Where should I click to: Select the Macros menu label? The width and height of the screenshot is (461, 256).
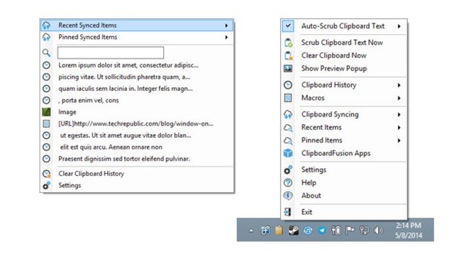pyautogui.click(x=313, y=98)
